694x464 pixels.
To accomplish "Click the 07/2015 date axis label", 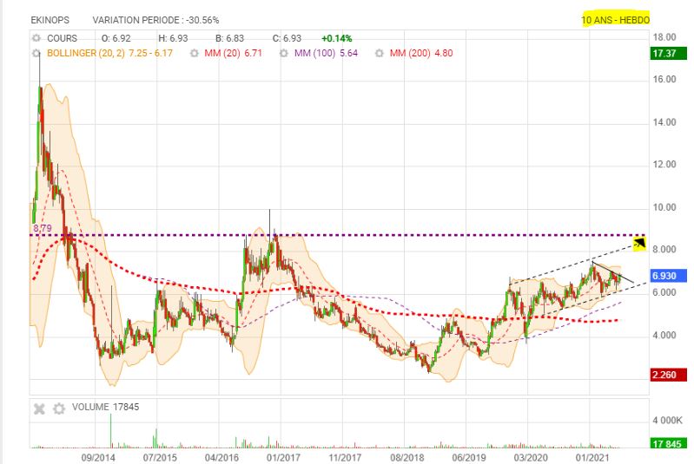I will coord(160,458).
